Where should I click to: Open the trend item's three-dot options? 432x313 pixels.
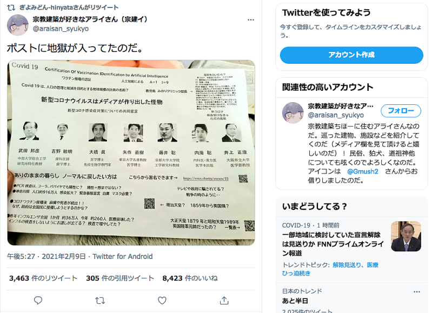pyautogui.click(x=417, y=291)
